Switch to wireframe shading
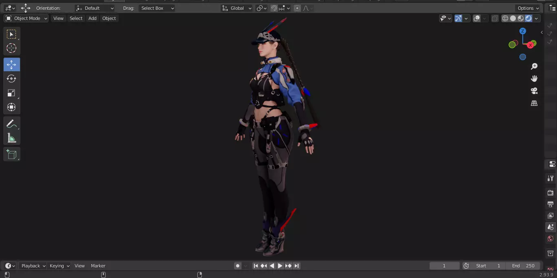This screenshot has width=557, height=278. (505, 18)
